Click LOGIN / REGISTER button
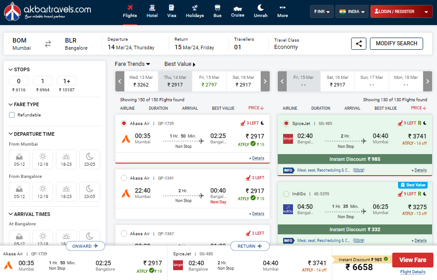The width and height of the screenshot is (437, 280). click(x=395, y=12)
